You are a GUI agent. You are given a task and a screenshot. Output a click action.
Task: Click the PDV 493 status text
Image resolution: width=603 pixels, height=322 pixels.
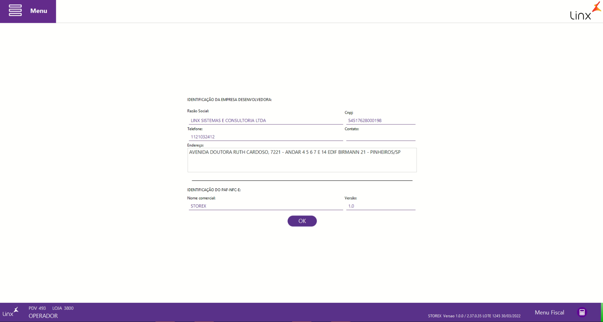point(37,308)
